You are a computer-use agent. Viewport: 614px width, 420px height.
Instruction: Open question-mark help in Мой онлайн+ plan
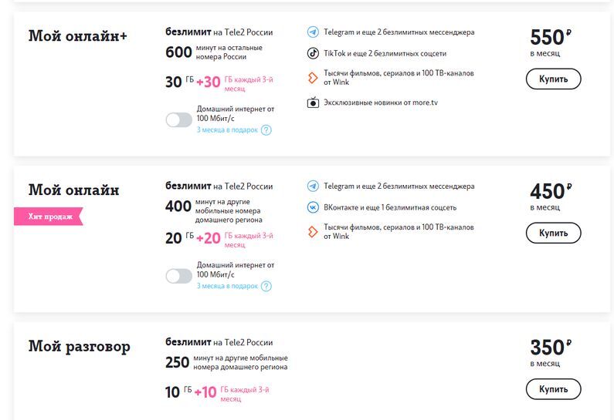pyautogui.click(x=266, y=130)
